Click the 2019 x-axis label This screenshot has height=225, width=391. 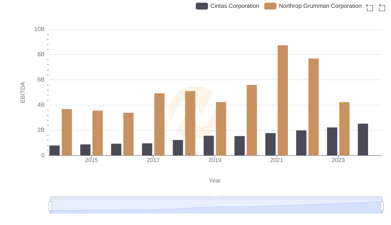pos(215,160)
